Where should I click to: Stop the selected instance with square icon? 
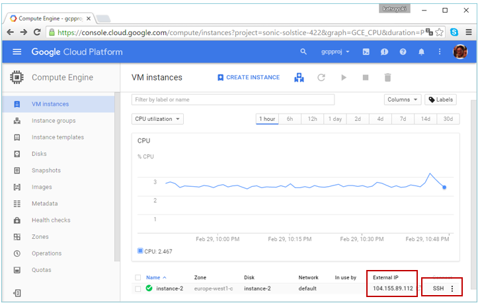coord(366,78)
